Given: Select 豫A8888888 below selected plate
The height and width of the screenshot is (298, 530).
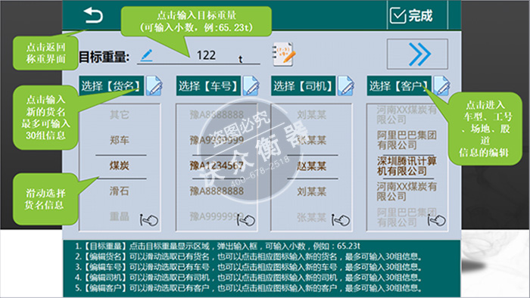Looking at the screenshot, I should coord(217,191).
